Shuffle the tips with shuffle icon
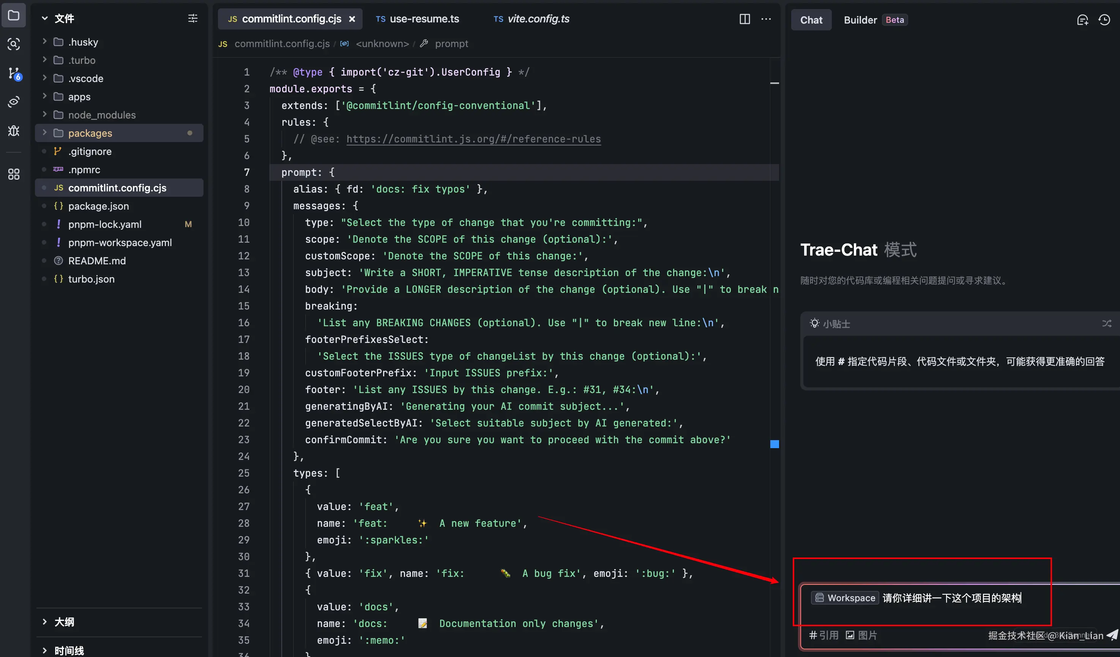Screen dimensions: 1120x657 (1106, 324)
